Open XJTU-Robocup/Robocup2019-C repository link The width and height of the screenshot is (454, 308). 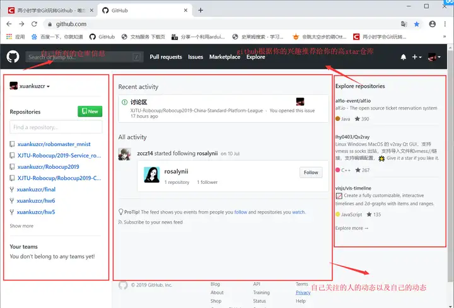pos(59,178)
